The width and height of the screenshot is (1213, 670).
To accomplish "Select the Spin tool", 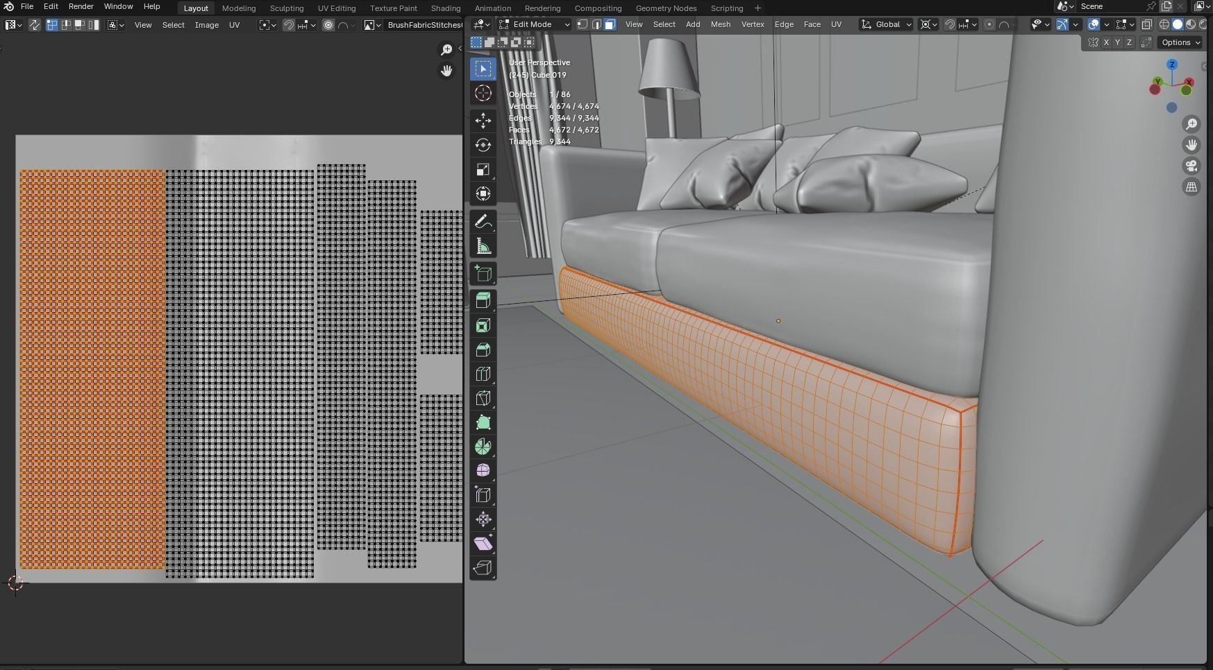I will coord(483,447).
